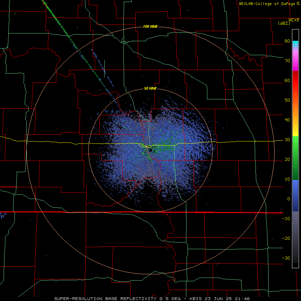The height and width of the screenshot is (301, 301).
Task: Click the 30 value on the dBZ scale
Action: click(287, 140)
